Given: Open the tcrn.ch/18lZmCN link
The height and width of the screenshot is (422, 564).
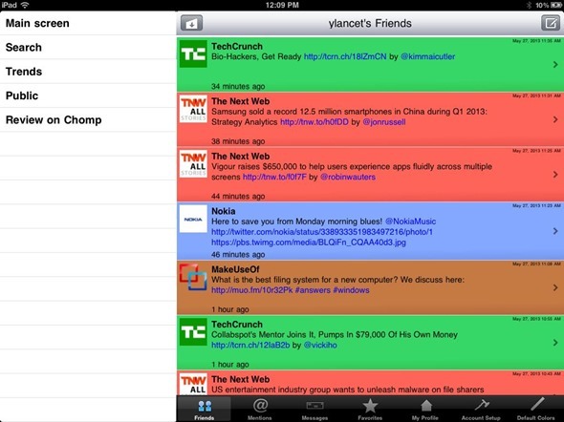Looking at the screenshot, I should point(345,56).
